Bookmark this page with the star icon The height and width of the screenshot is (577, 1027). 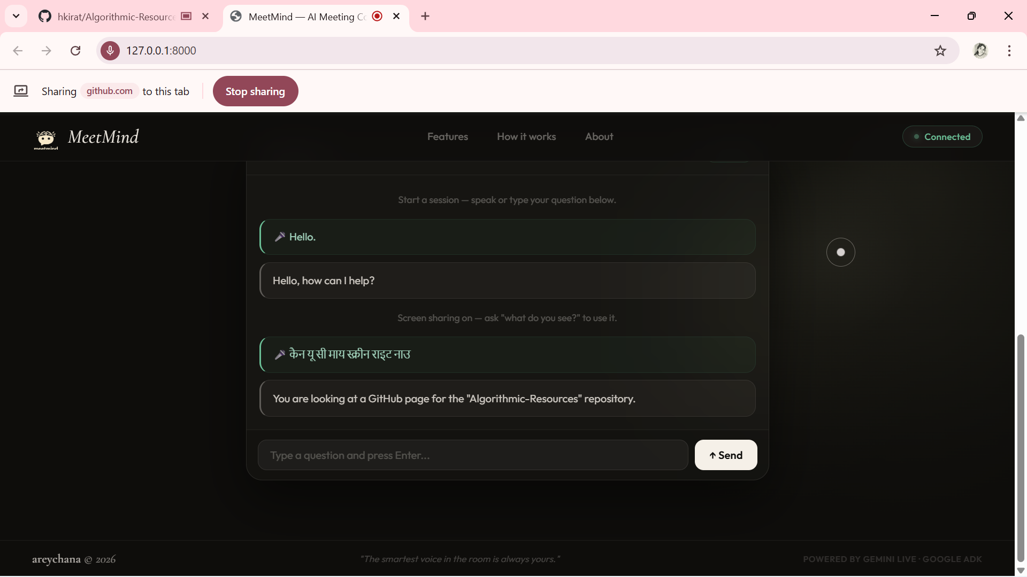click(x=940, y=51)
